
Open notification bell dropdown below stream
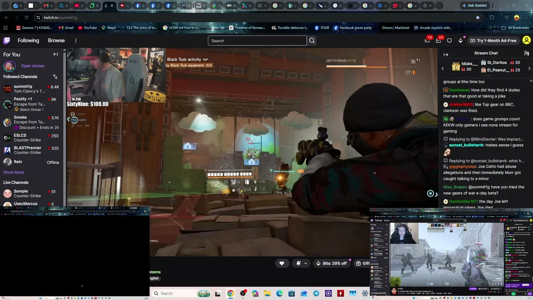coord(301,263)
